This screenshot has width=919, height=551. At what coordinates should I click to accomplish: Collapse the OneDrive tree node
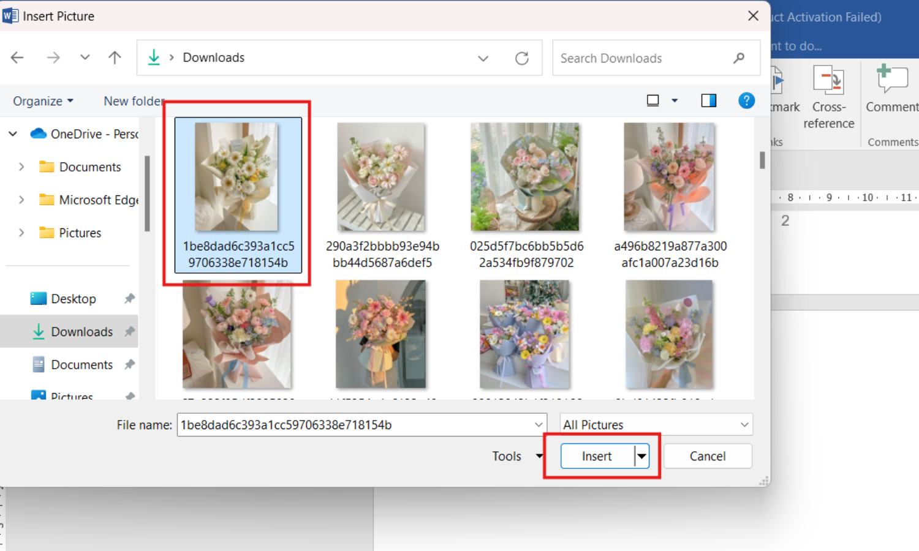tap(13, 133)
